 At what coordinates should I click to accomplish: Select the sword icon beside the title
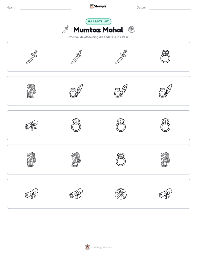click(65, 30)
